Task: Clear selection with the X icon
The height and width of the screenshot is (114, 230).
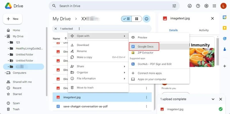Action: click(55, 29)
